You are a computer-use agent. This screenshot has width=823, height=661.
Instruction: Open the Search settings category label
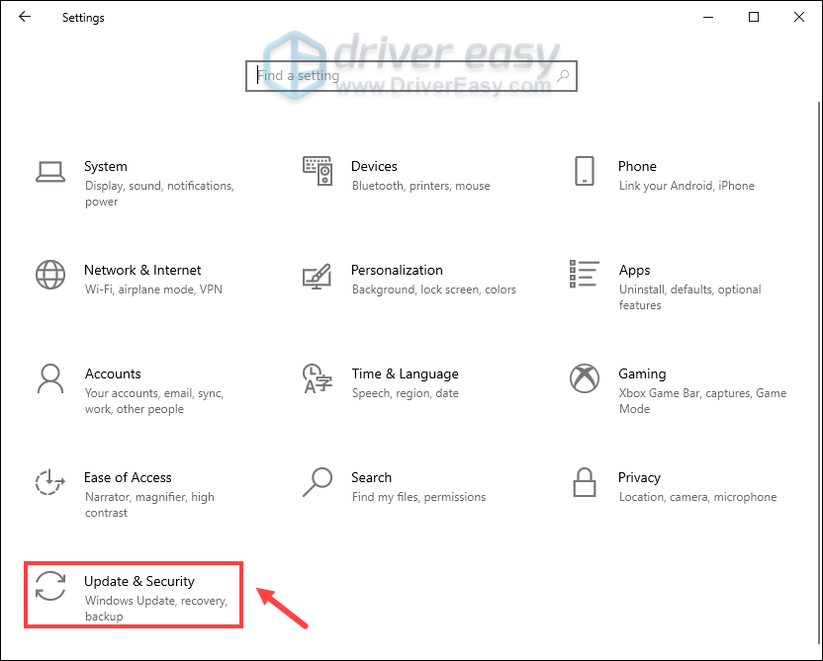point(371,477)
